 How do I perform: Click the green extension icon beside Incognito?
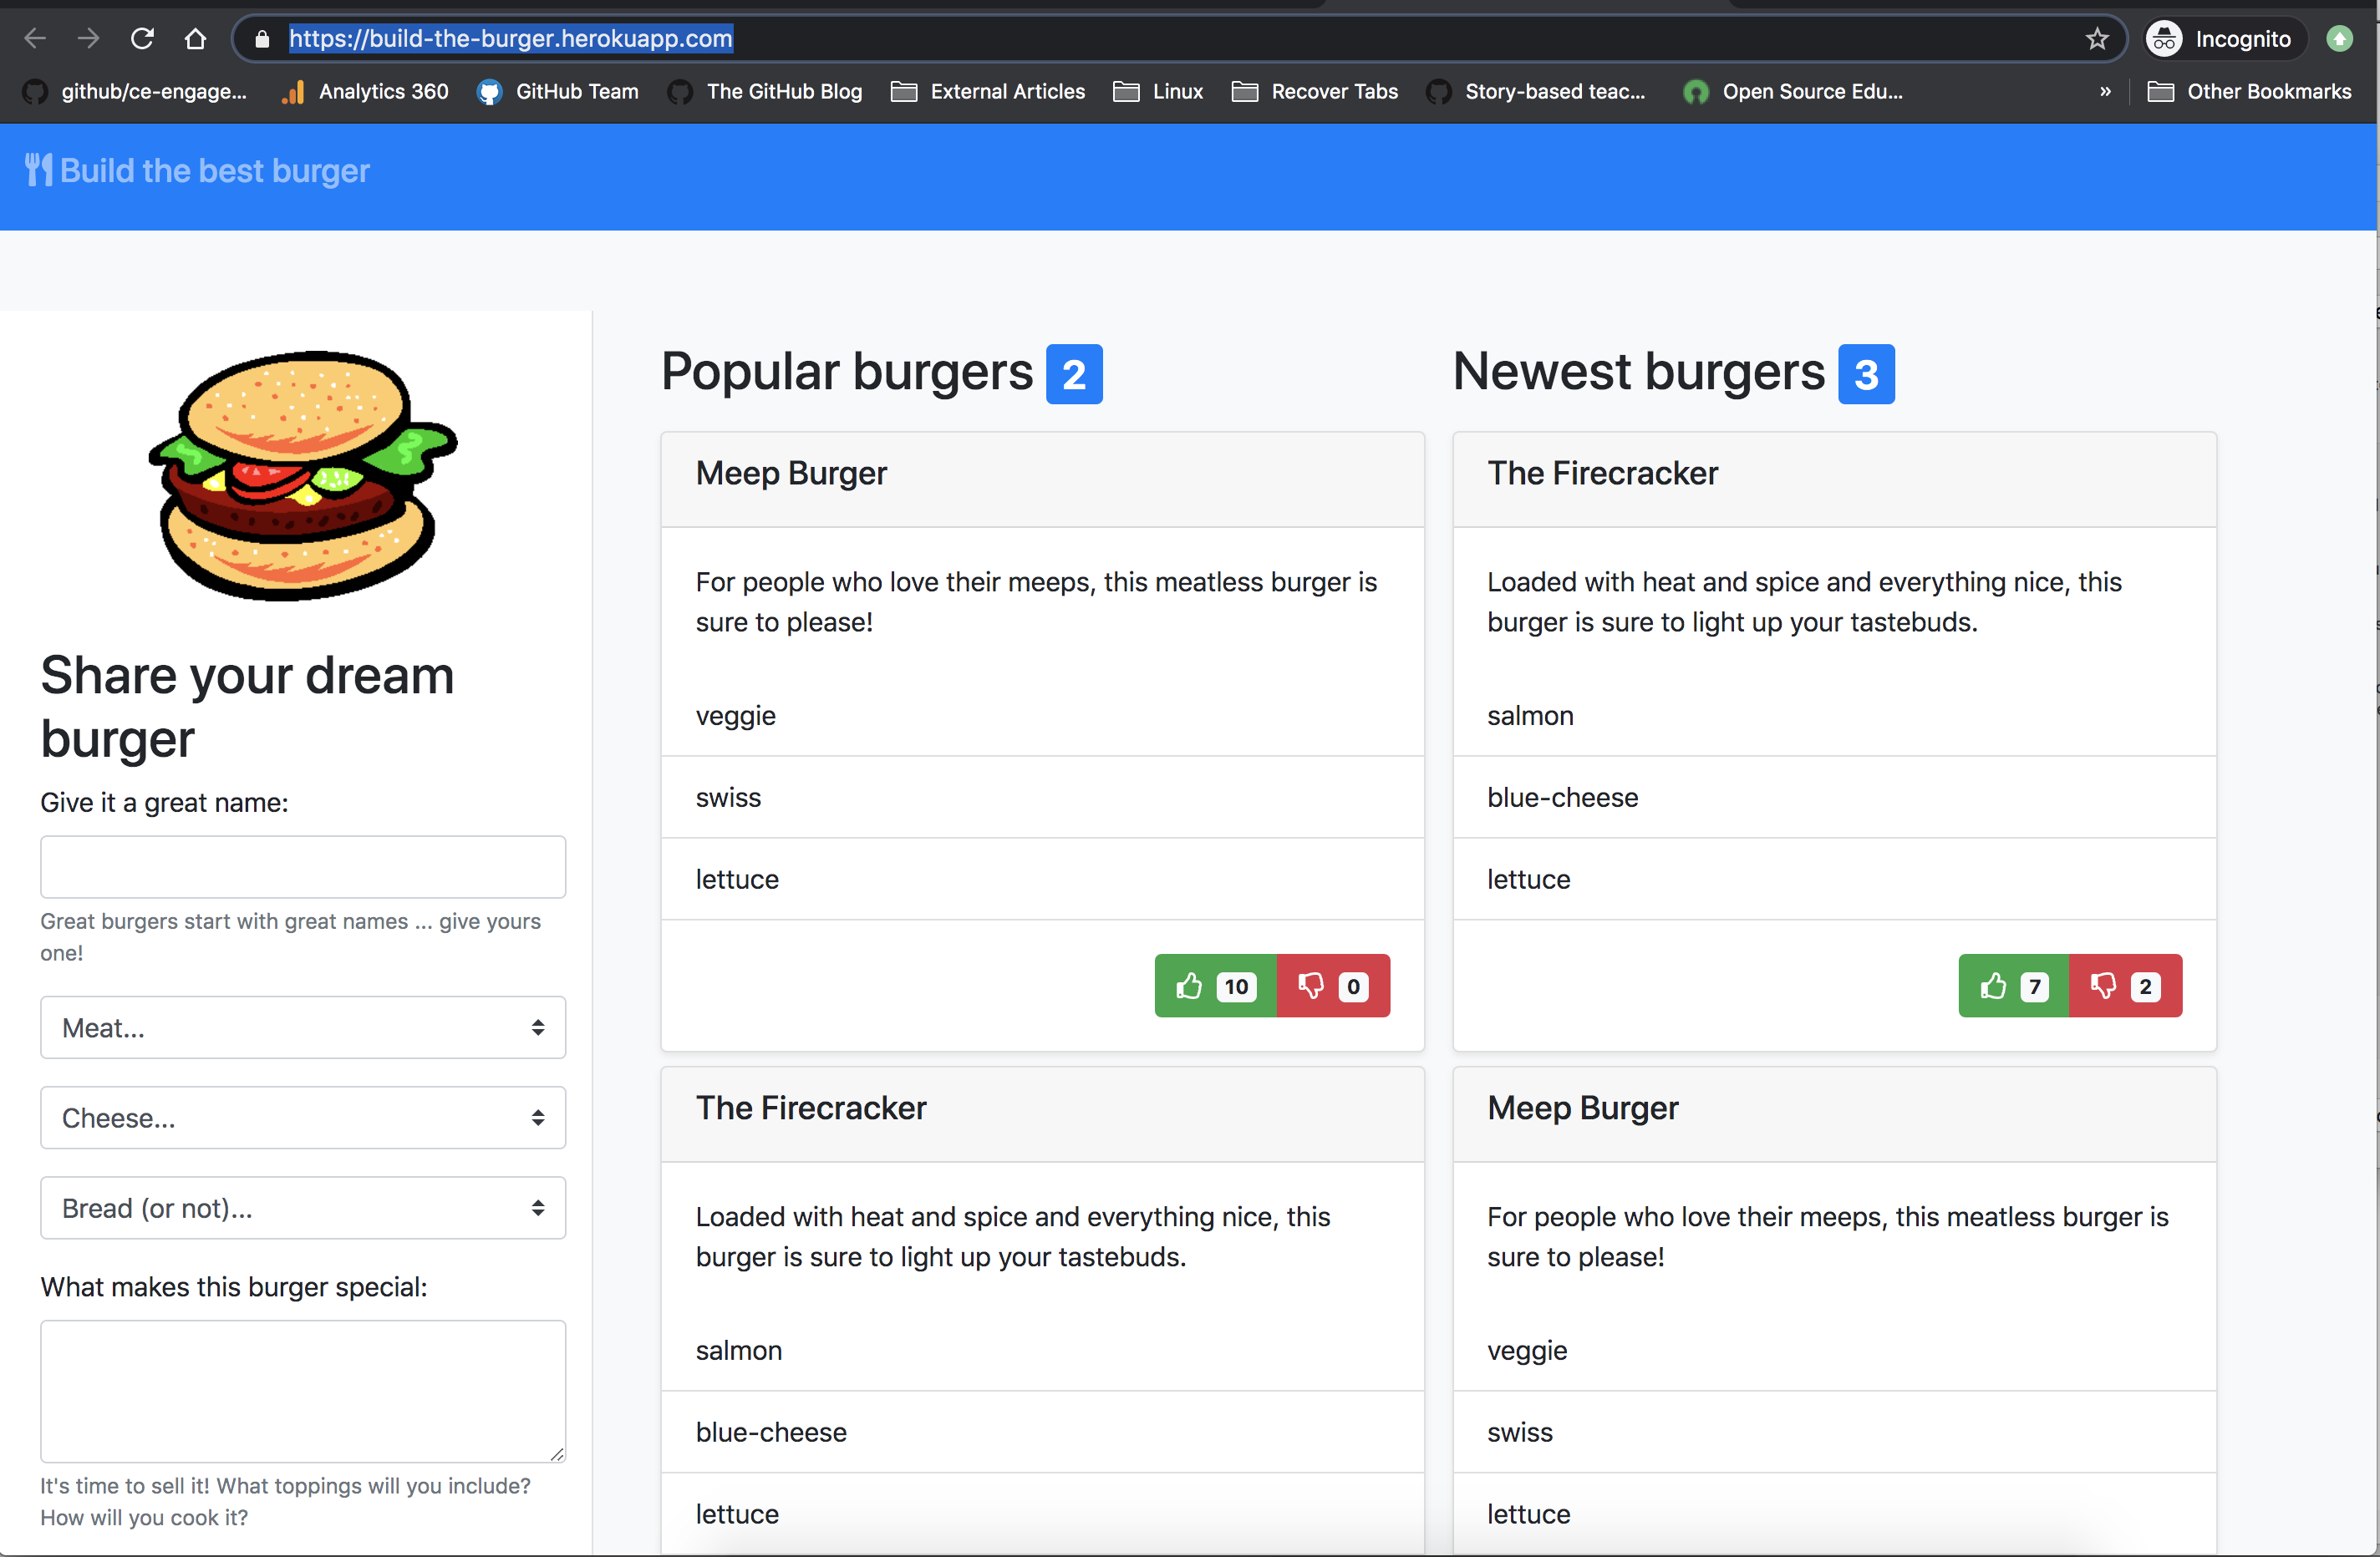[x=2339, y=39]
